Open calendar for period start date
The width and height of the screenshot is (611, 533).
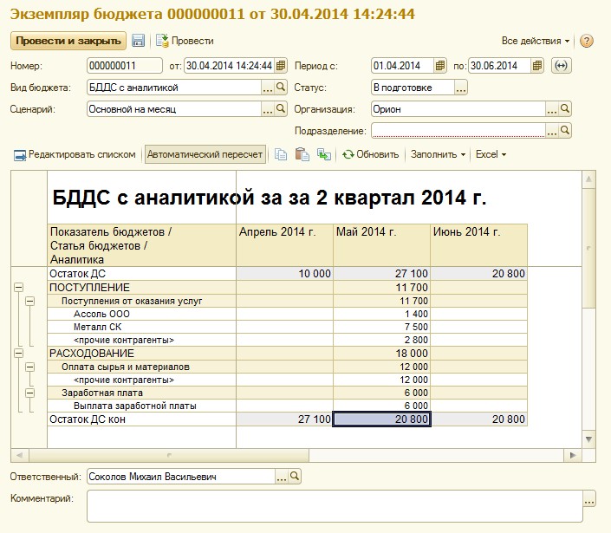tap(439, 66)
